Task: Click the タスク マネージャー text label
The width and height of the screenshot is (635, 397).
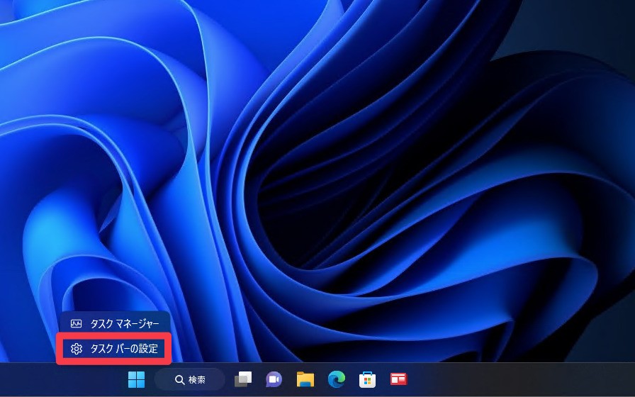Action: (125, 324)
